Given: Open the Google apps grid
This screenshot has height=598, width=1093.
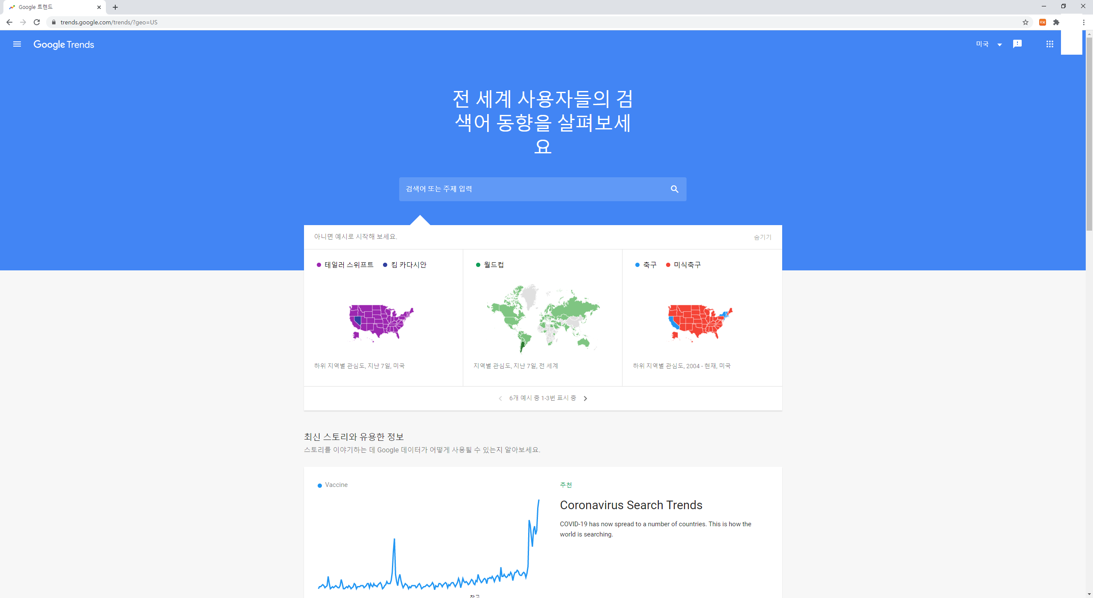Looking at the screenshot, I should [x=1050, y=44].
